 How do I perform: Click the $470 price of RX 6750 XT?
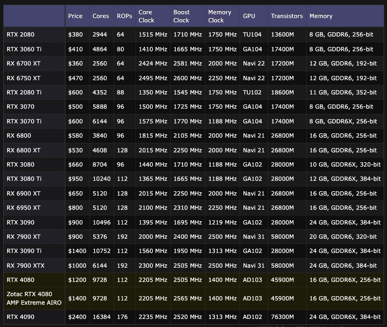[x=75, y=78]
